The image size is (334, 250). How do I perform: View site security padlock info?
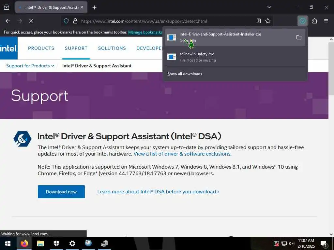tap(75, 21)
